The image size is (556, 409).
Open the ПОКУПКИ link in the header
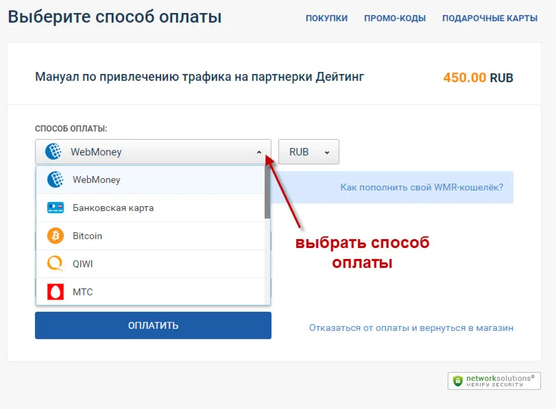(326, 18)
